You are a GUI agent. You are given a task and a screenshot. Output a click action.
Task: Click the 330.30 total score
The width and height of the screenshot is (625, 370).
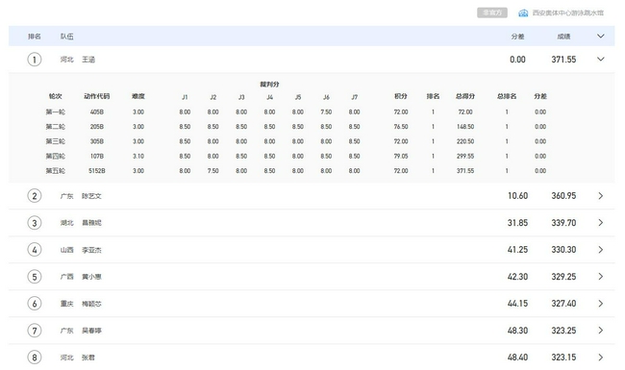pyautogui.click(x=563, y=250)
